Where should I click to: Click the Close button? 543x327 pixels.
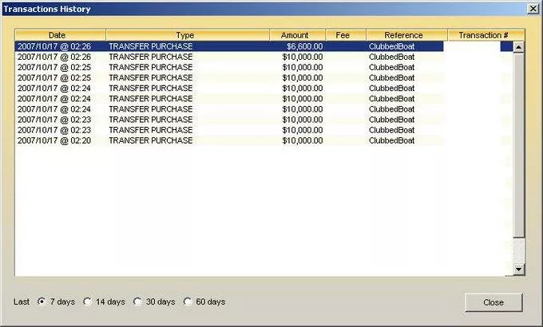(493, 302)
